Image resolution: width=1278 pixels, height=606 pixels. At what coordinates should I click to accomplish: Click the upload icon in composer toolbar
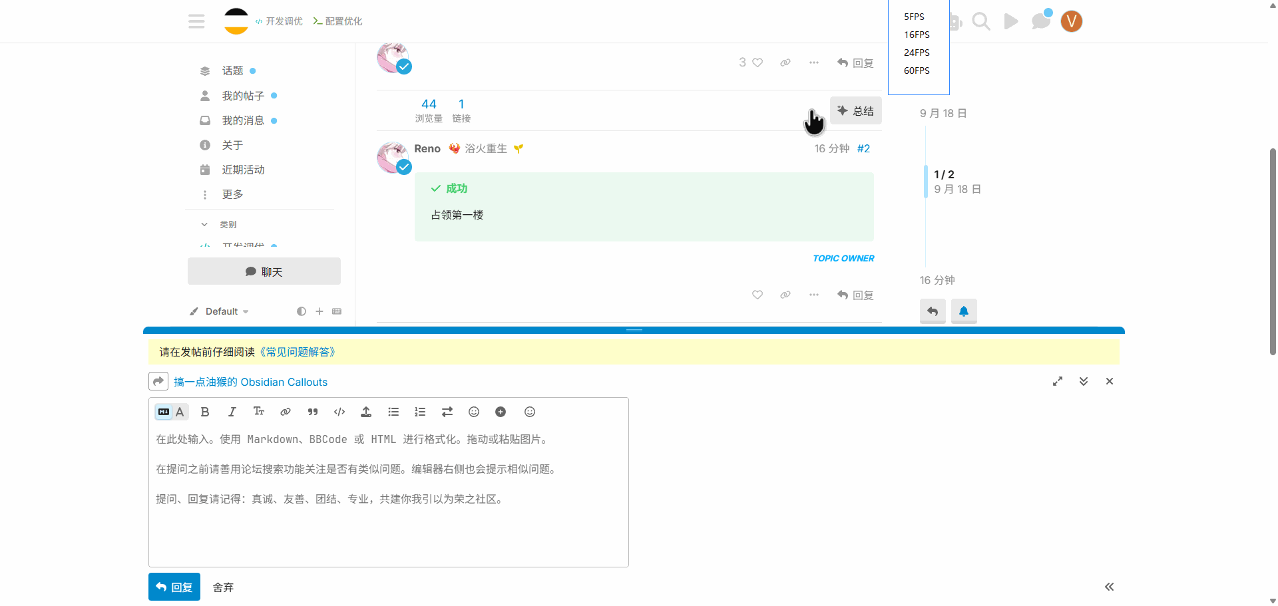pos(366,412)
